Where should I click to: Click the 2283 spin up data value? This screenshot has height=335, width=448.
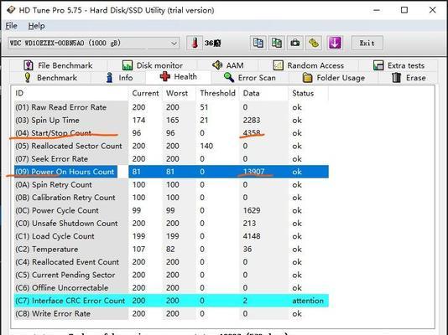click(252, 120)
